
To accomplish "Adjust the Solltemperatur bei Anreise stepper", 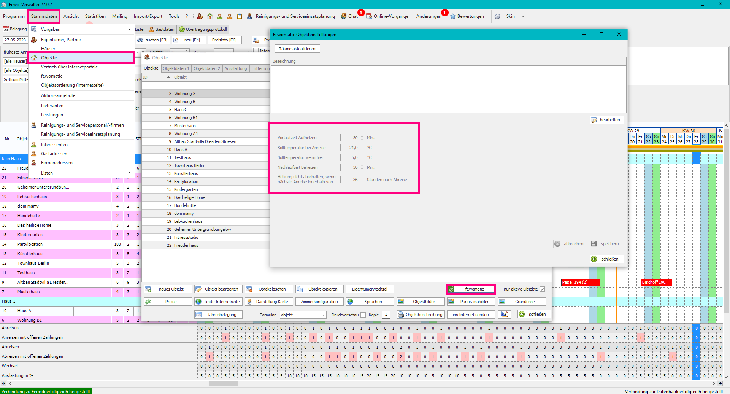I will (362, 148).
